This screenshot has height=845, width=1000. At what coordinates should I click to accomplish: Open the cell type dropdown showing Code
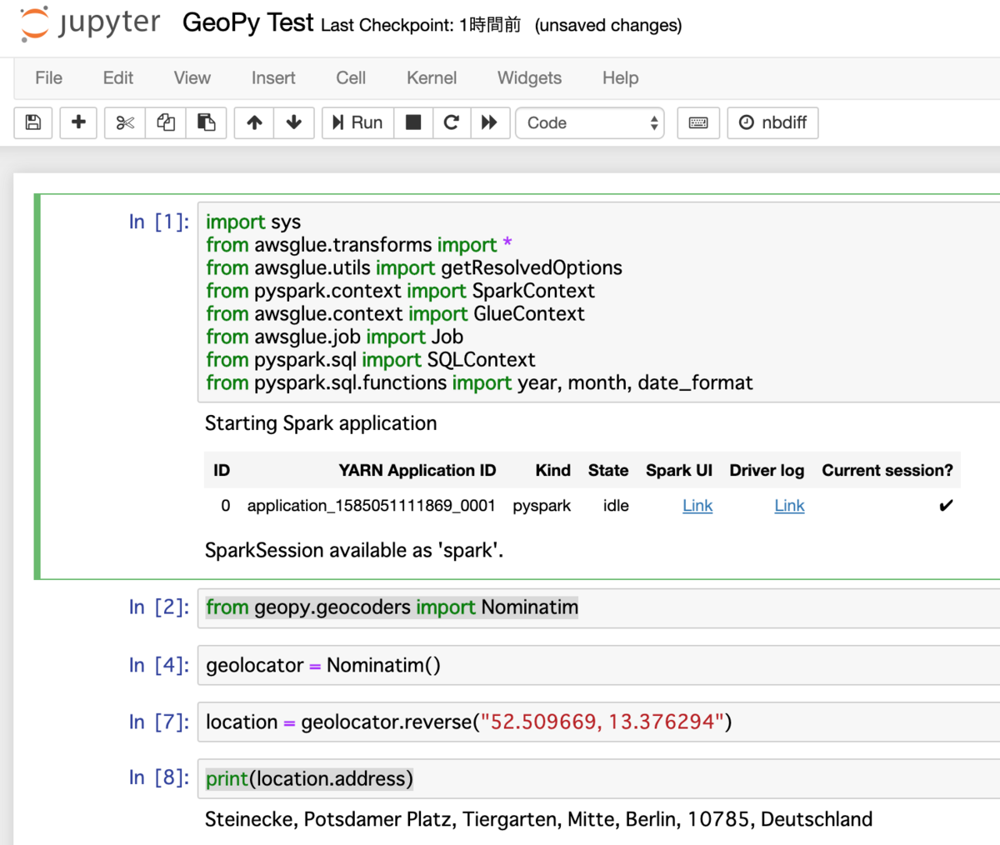[589, 122]
